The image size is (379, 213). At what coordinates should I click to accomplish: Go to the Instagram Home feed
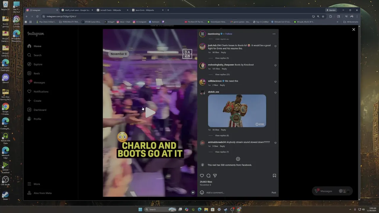pyautogui.click(x=34, y=46)
